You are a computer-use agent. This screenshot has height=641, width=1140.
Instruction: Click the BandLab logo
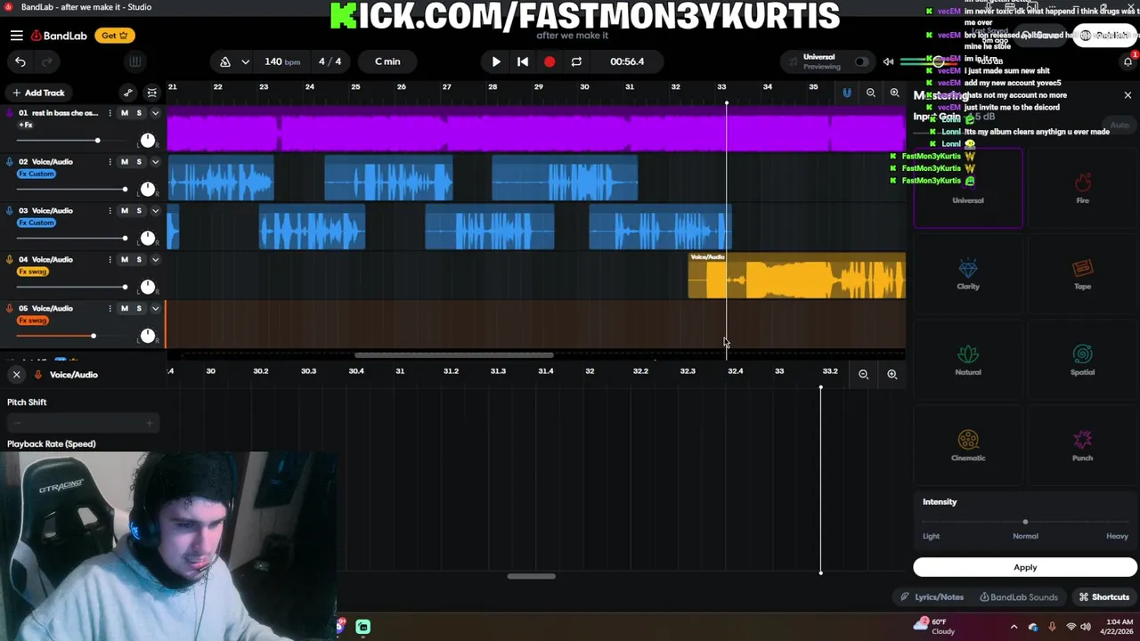point(59,36)
